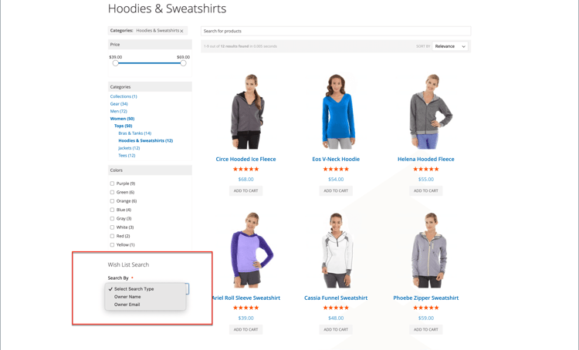Check the Yellow color filter
579x350 pixels.
pyautogui.click(x=112, y=245)
